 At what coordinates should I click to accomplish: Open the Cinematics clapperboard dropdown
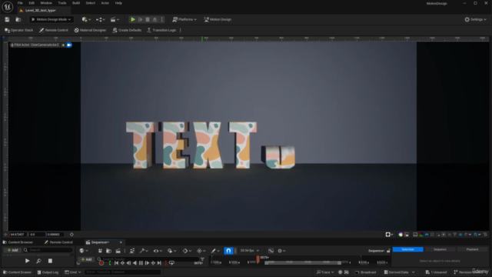click(x=115, y=19)
